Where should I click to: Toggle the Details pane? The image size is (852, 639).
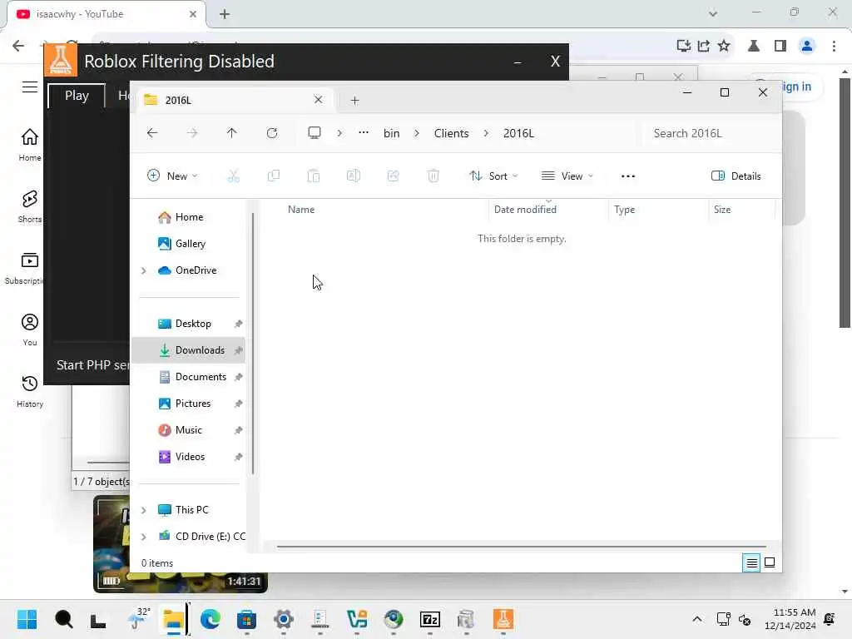click(x=736, y=176)
